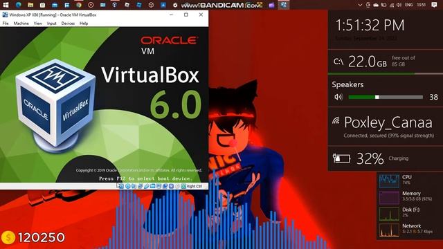Click the USB devices status icon

(146, 186)
